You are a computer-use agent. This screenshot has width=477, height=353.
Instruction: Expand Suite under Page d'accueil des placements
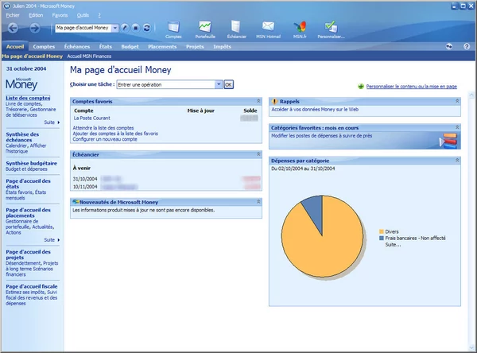pyautogui.click(x=52, y=240)
